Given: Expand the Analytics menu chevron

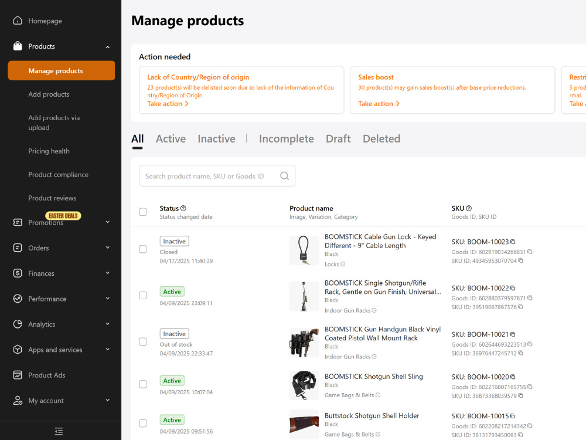Looking at the screenshot, I should click(x=108, y=324).
